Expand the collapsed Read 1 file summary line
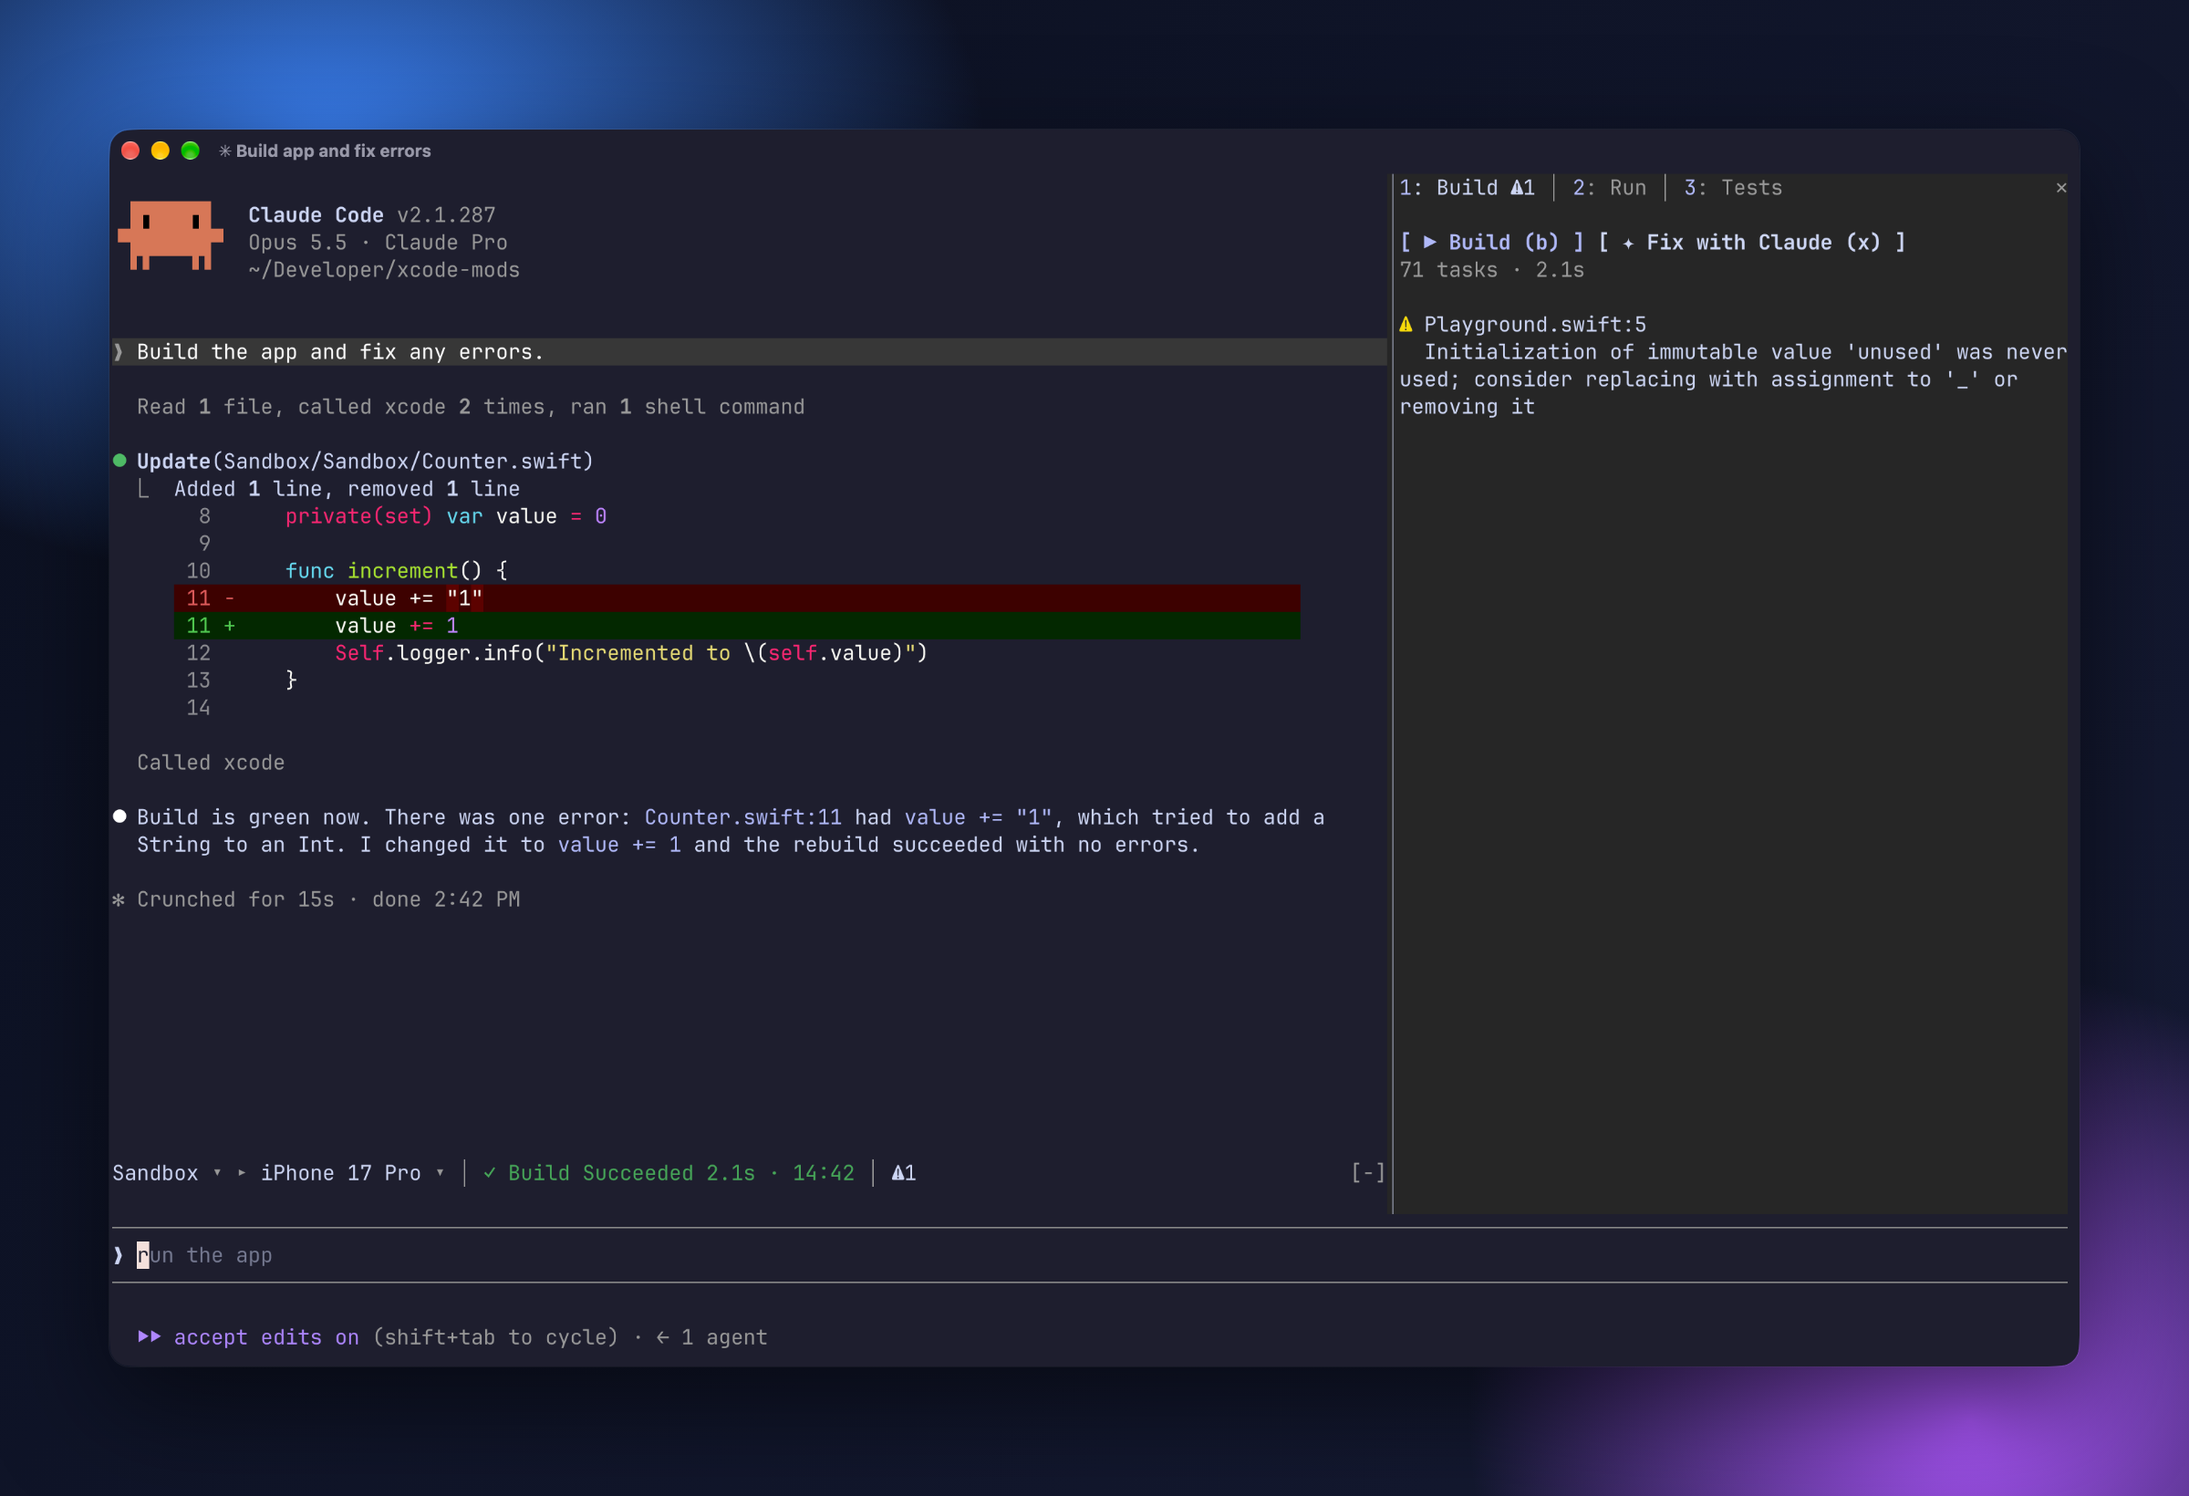Image resolution: width=2189 pixels, height=1496 pixels. [471, 407]
